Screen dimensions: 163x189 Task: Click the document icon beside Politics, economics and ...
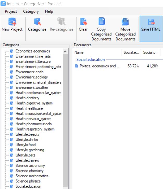(x=77, y=66)
